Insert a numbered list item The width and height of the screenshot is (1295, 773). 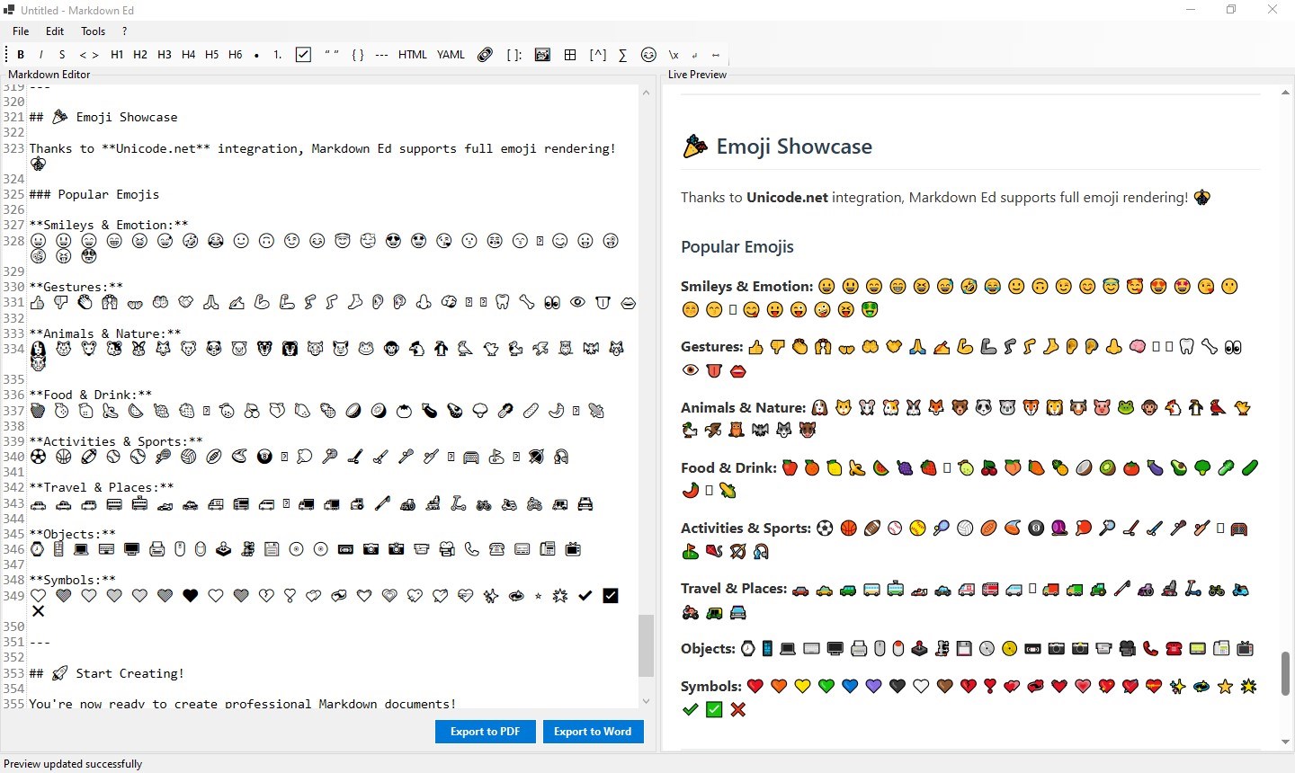coord(278,55)
